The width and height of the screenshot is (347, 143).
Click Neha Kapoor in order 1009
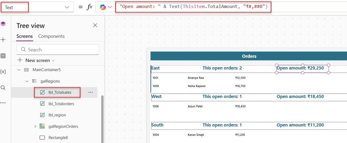[197, 86]
